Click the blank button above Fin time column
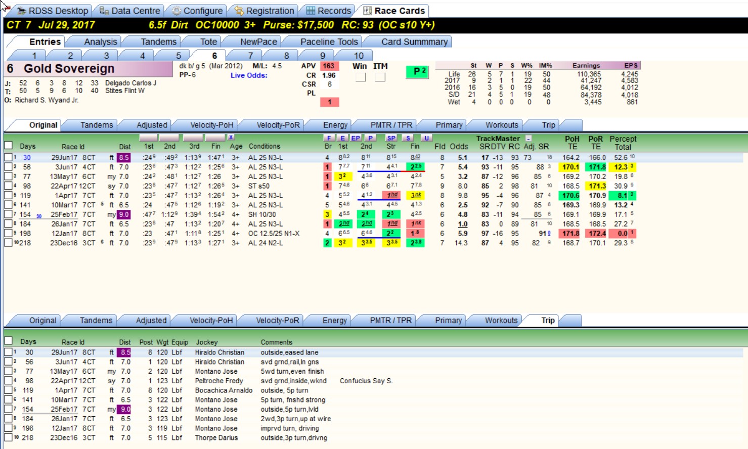748x449 pixels. [x=215, y=138]
